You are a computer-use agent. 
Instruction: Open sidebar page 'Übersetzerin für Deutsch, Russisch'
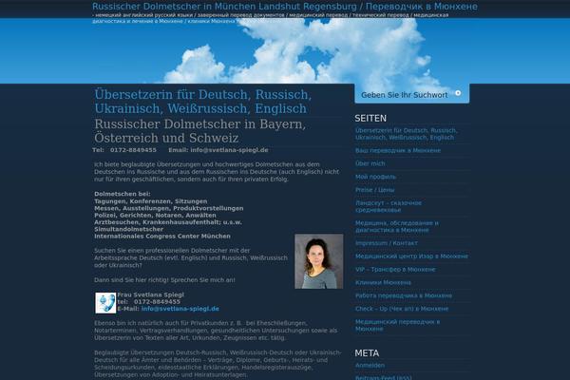tap(406, 134)
